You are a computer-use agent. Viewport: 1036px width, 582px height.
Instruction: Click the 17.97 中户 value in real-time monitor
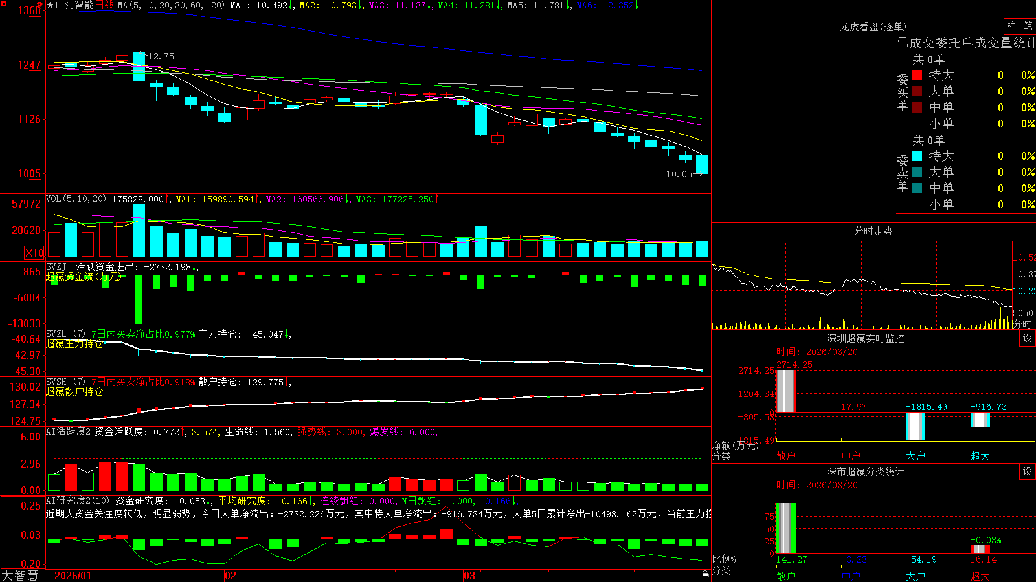(x=853, y=407)
